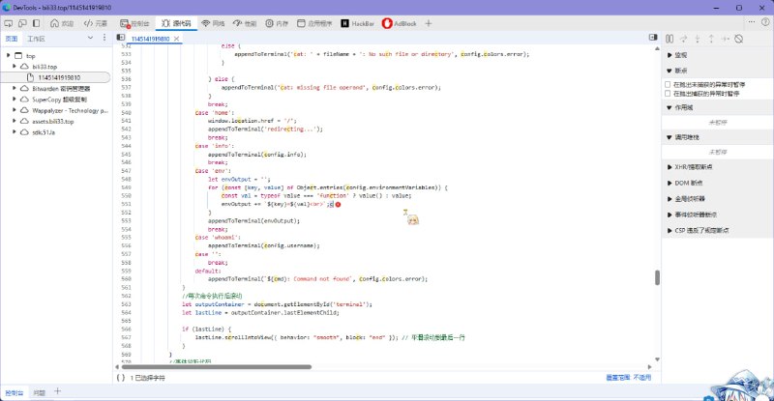Click the 覆盖范围 link in status bar
Viewport: 774px width, 401px height.
point(615,379)
